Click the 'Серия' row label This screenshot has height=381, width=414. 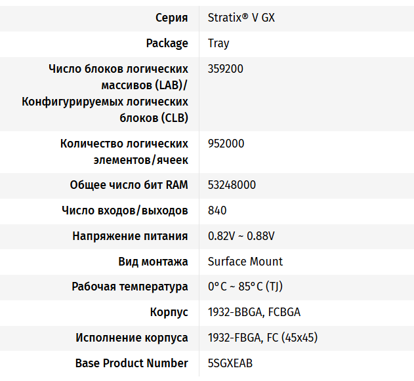point(171,18)
